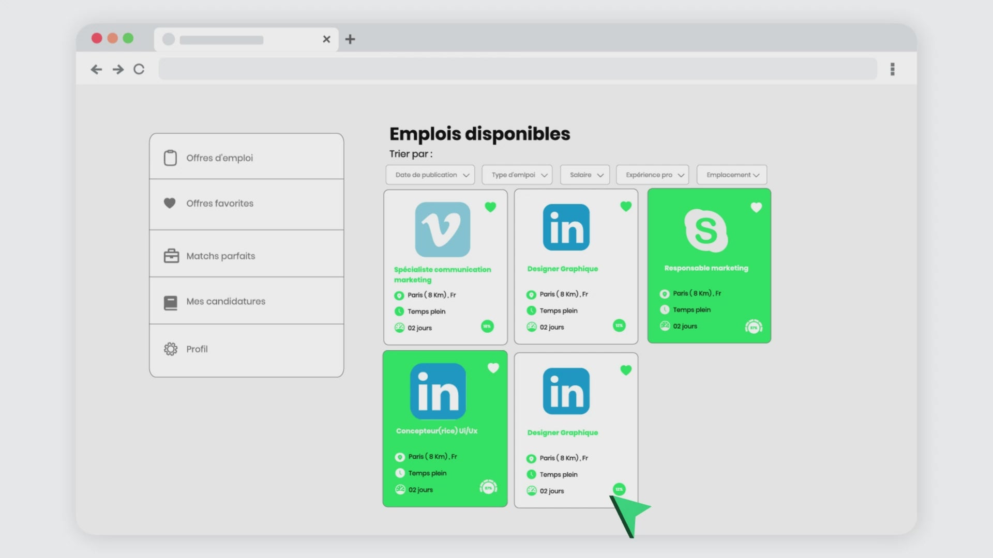Viewport: 993px width, 558px height.
Task: Expand the Date de publication dropdown
Action: 430,175
